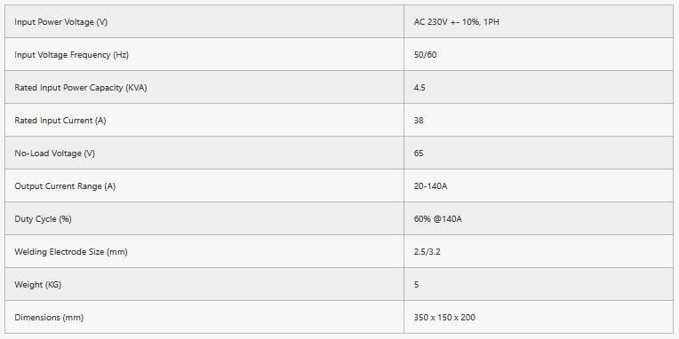Viewport: 679px width, 339px height.
Task: Select the weight value 5
Action: tap(417, 285)
